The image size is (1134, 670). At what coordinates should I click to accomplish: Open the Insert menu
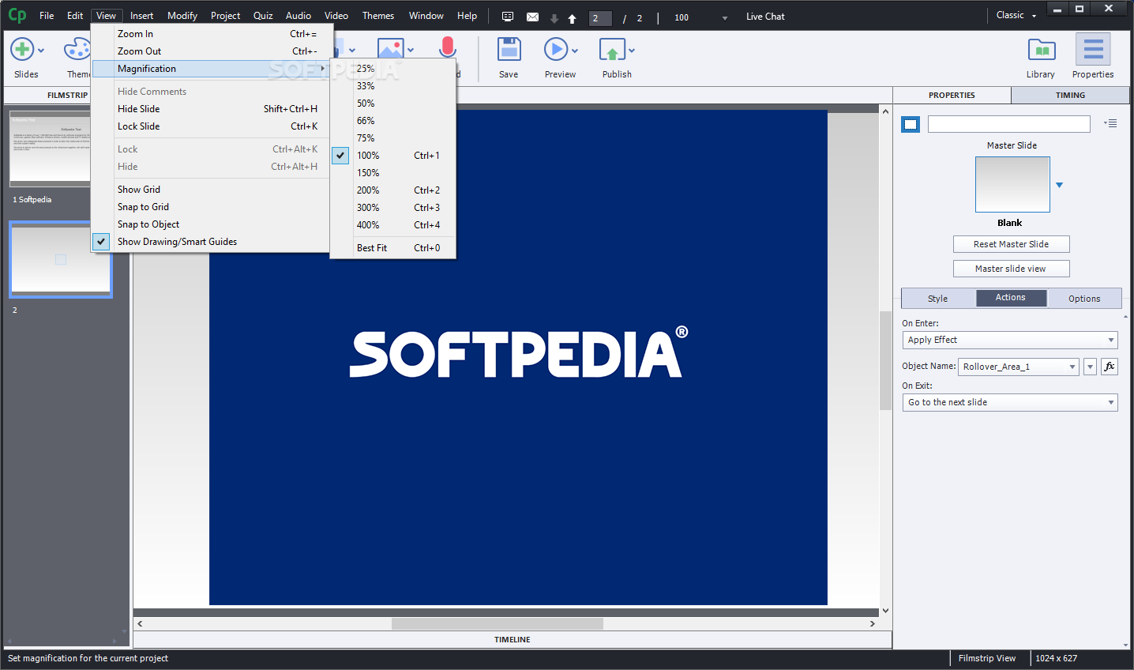142,16
